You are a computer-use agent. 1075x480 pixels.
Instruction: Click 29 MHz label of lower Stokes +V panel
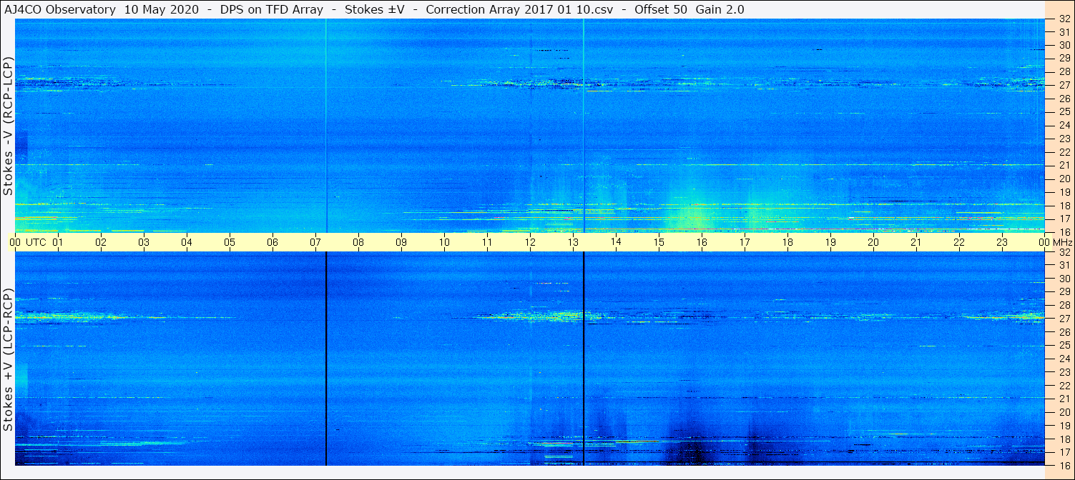pyautogui.click(x=1064, y=292)
